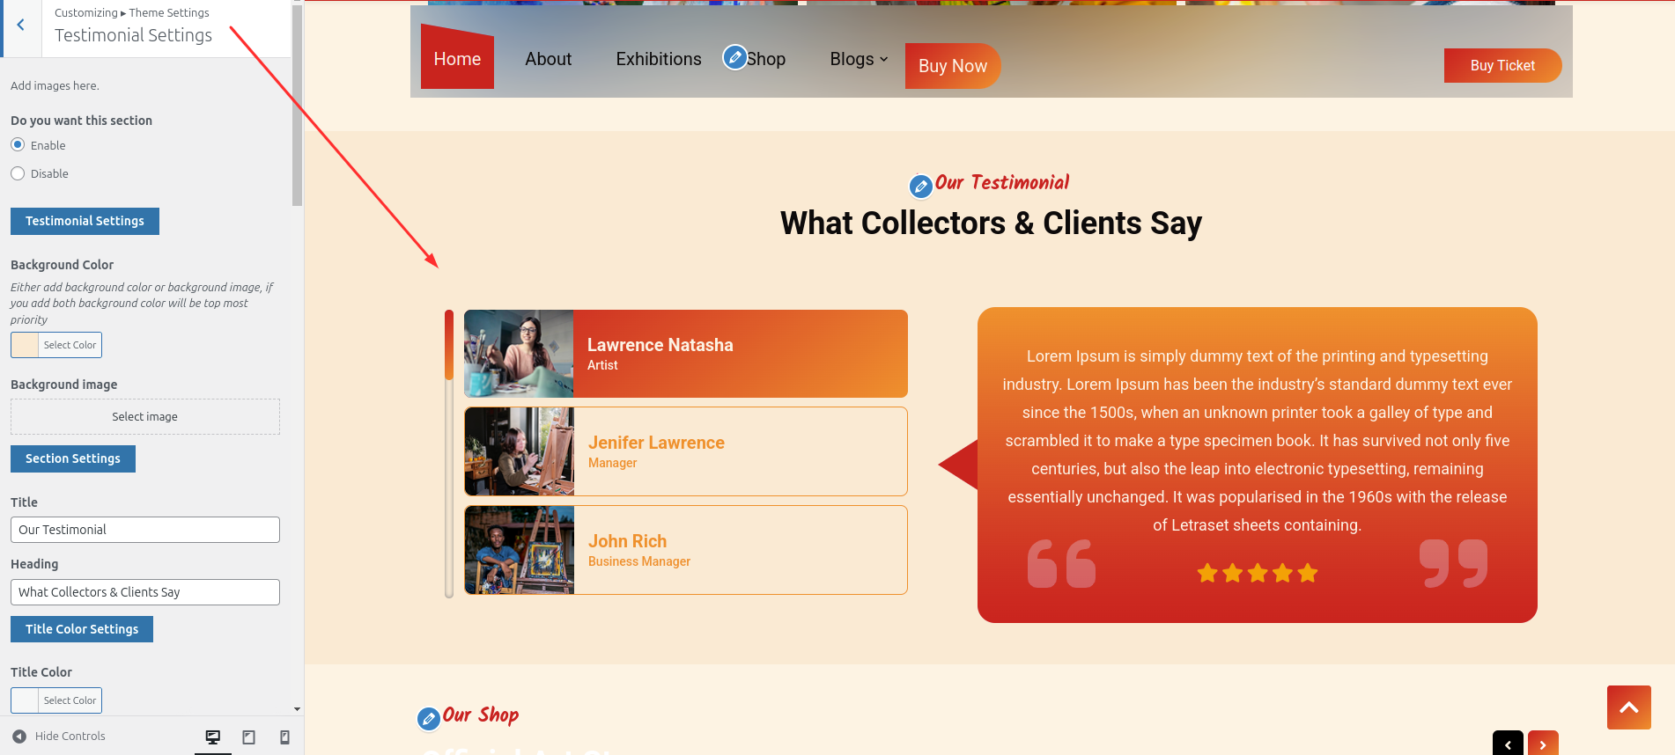Switch to tablet preview device icon
Screen dimensions: 1675x755
(249, 737)
